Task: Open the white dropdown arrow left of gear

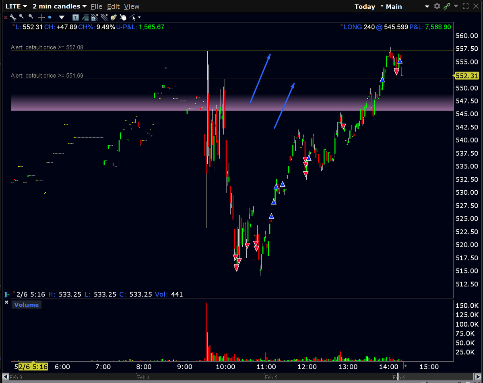Action: tap(427, 6)
